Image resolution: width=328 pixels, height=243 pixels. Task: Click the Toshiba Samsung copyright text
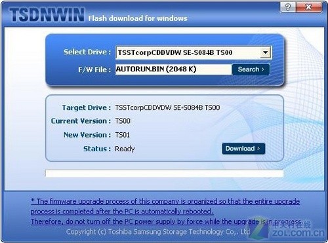coord(158,232)
